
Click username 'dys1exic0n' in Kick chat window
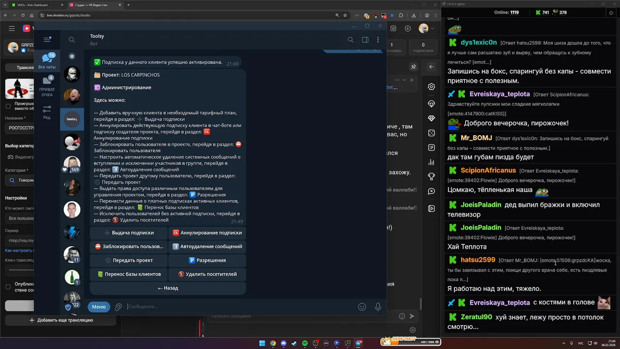coord(479,42)
